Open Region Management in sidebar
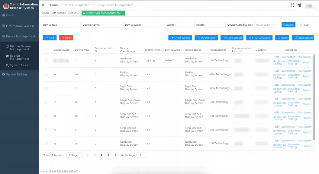The width and height of the screenshot is (319, 174). [20, 57]
